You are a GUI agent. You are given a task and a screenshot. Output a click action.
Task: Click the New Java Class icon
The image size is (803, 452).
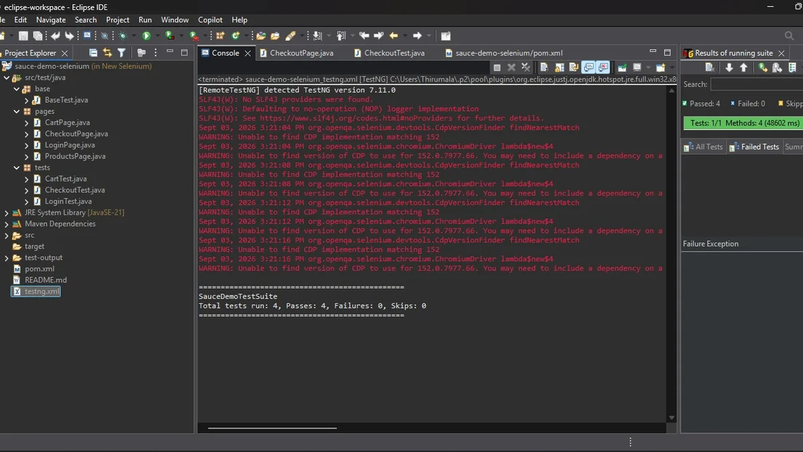(236, 35)
